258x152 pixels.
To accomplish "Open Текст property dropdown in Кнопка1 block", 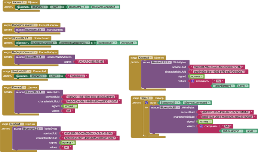I will [55, 7].
